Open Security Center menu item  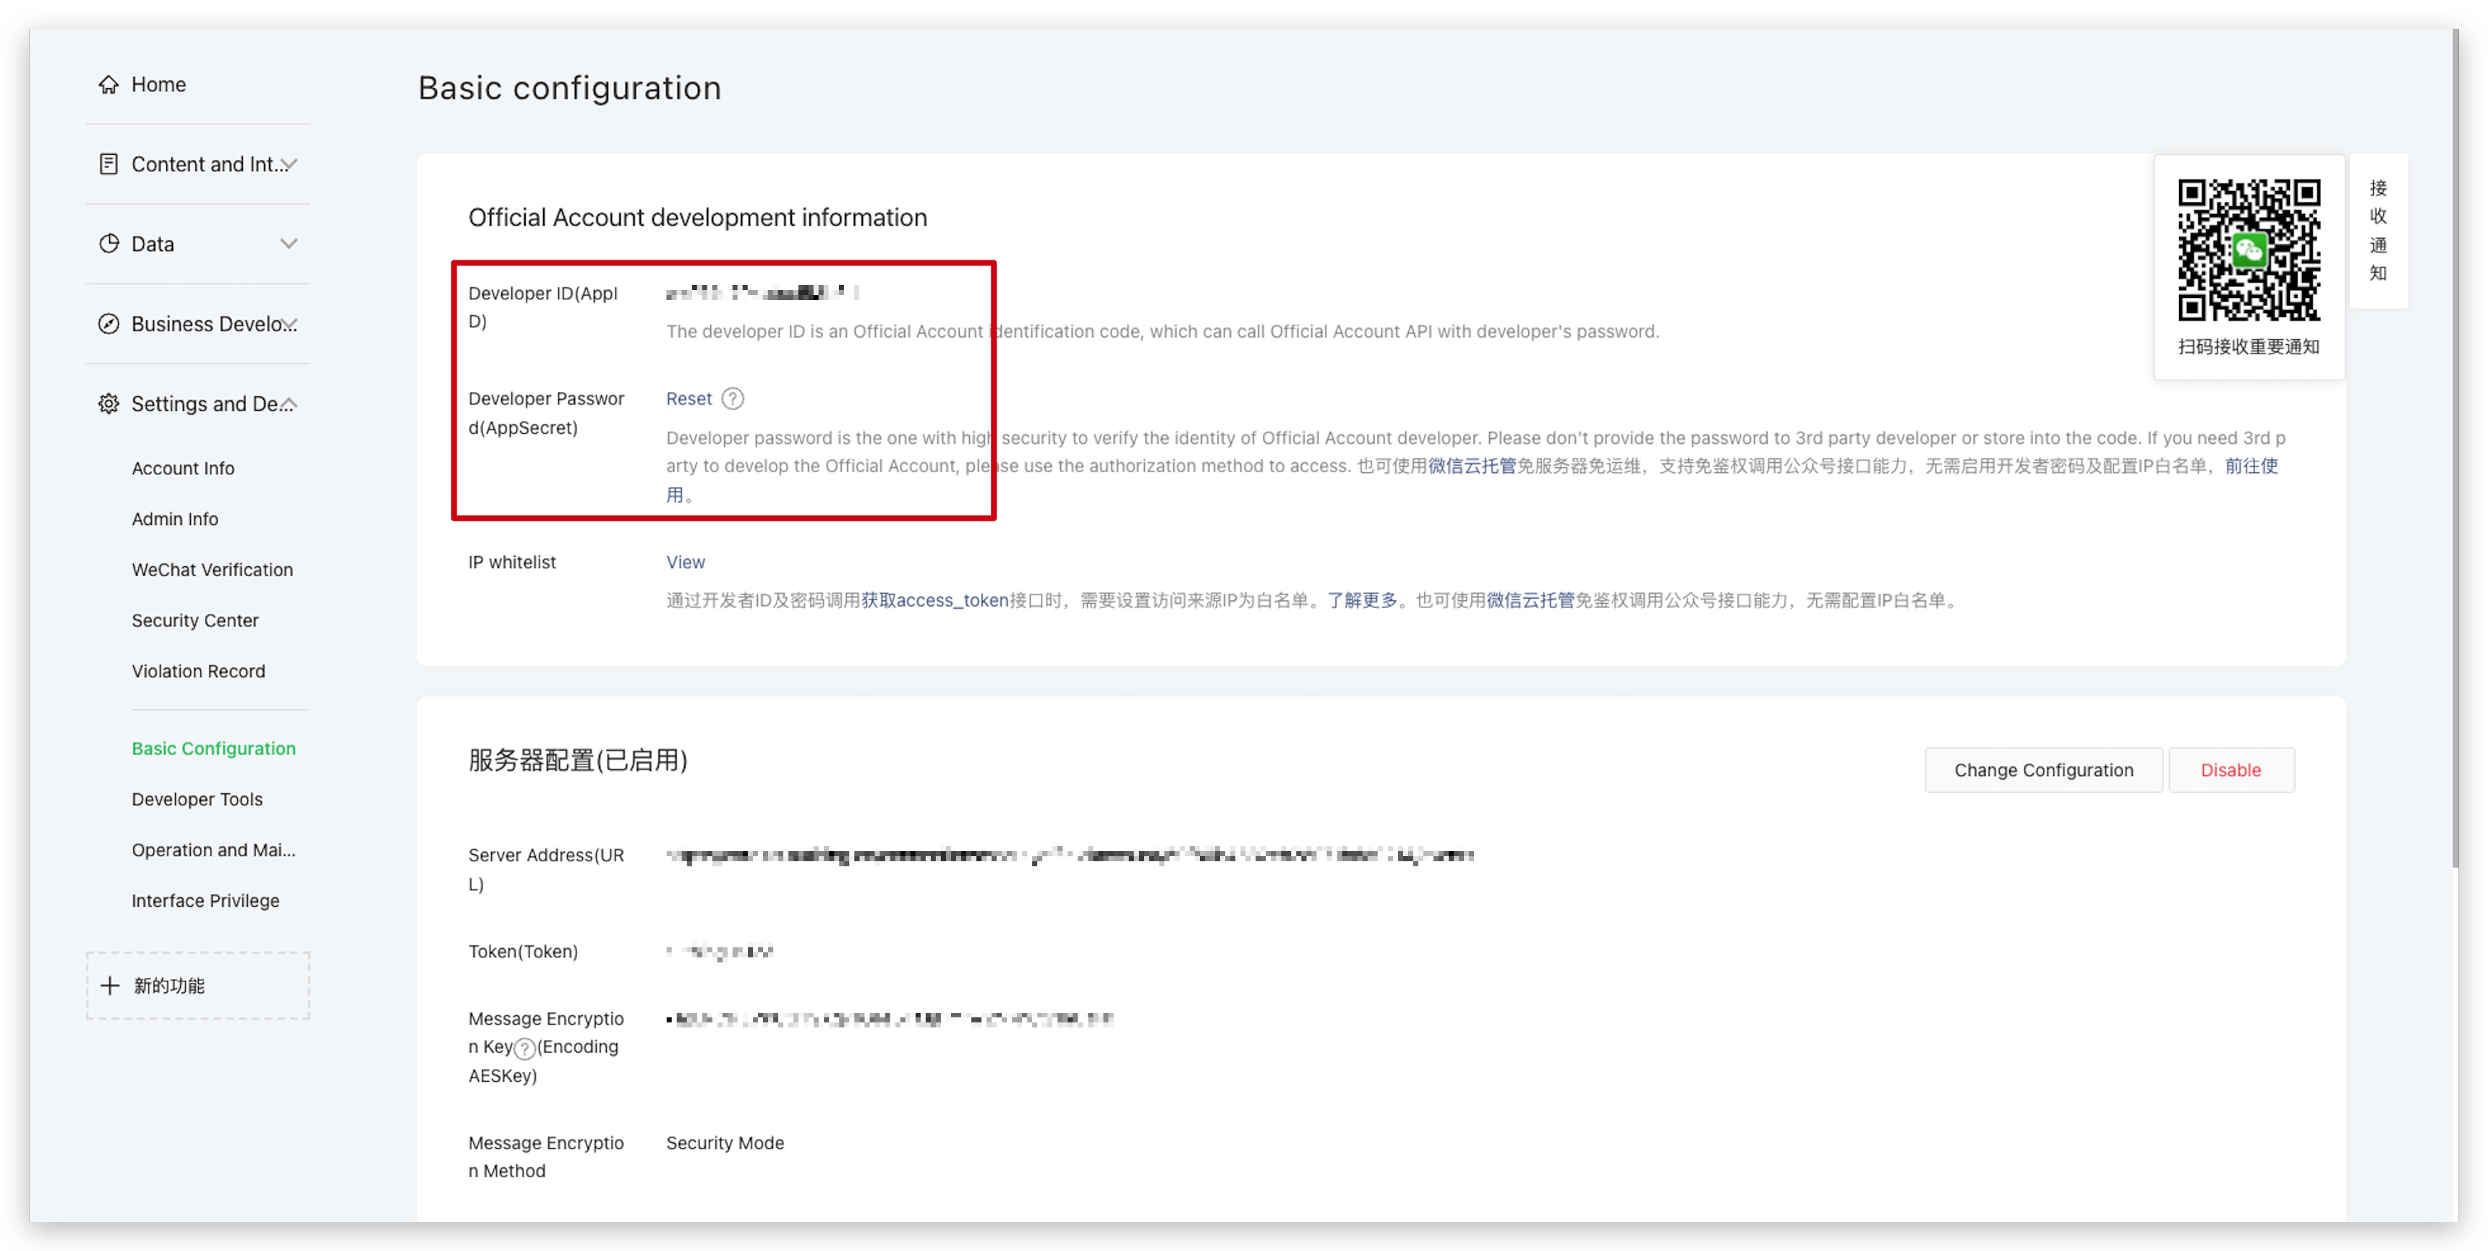coord(194,620)
